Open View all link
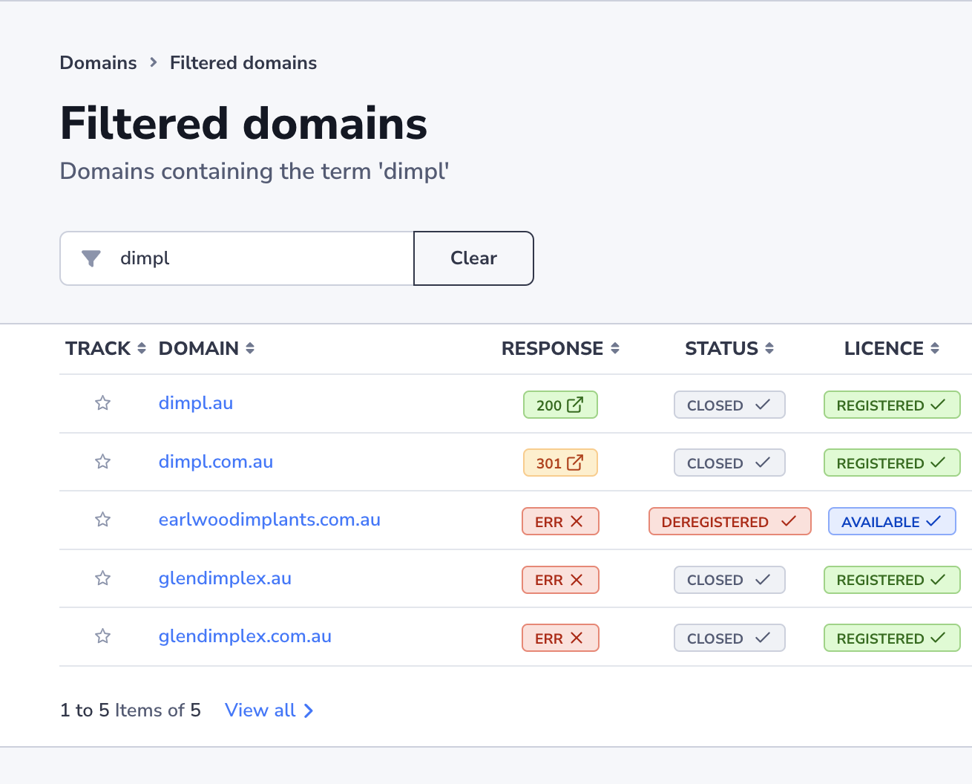 [x=269, y=710]
